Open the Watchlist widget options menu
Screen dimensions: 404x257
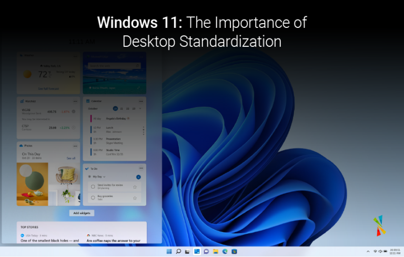75,102
